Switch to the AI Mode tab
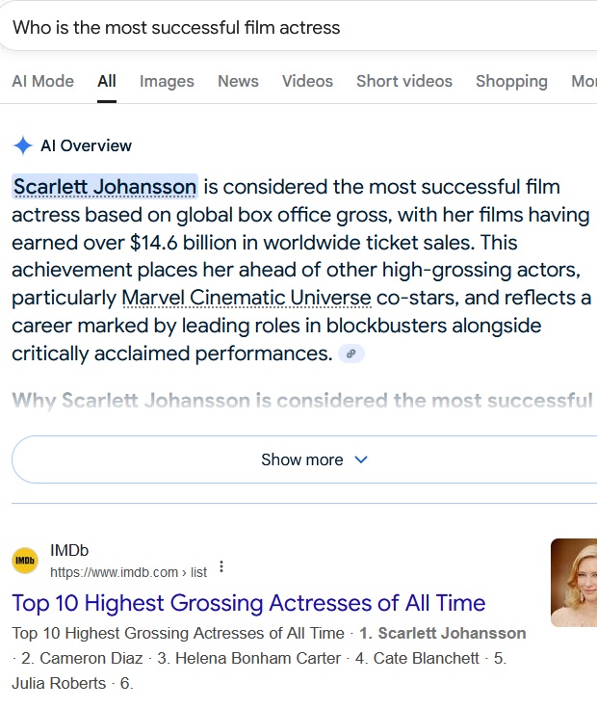This screenshot has width=597, height=708. pos(42,81)
